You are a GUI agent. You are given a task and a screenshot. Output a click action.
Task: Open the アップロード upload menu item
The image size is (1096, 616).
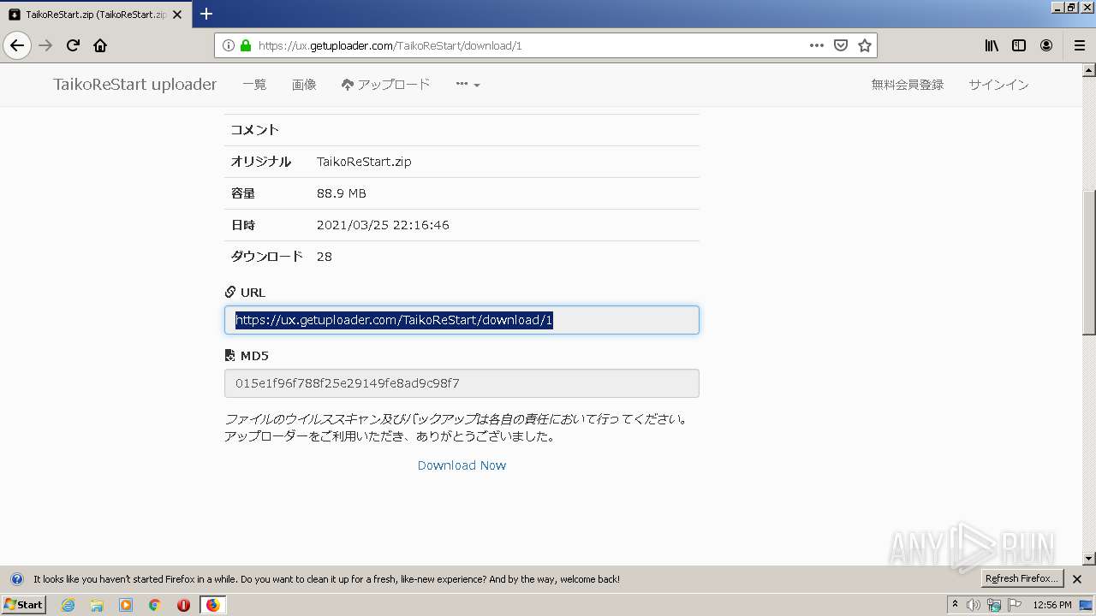point(385,85)
